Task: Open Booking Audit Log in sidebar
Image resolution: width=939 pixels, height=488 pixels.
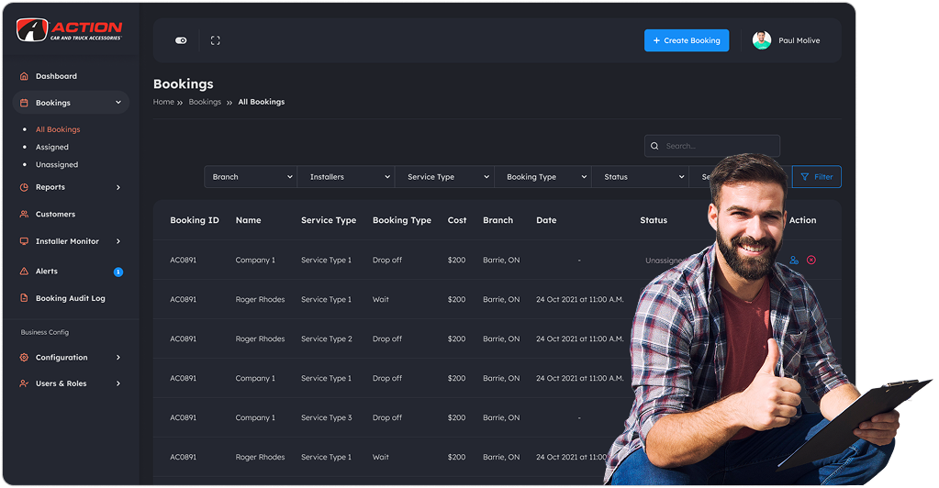Action: point(71,298)
